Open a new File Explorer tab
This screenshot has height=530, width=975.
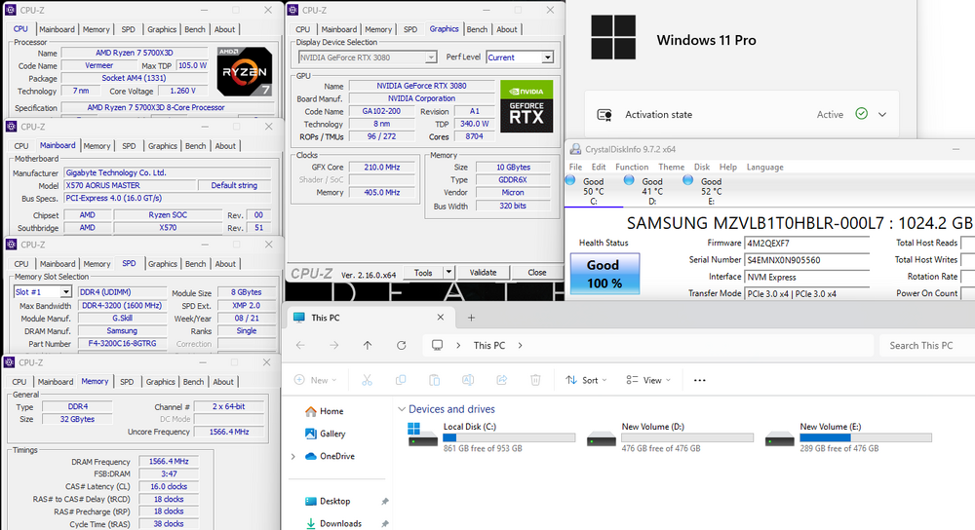[x=471, y=318]
